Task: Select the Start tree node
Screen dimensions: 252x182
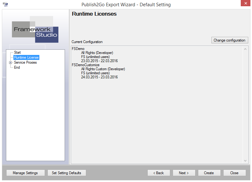Action: tap(17, 52)
